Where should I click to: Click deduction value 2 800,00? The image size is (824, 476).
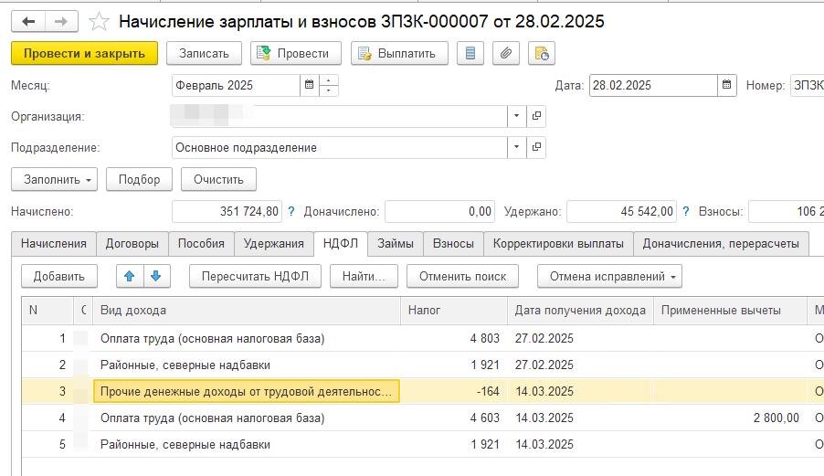776,418
